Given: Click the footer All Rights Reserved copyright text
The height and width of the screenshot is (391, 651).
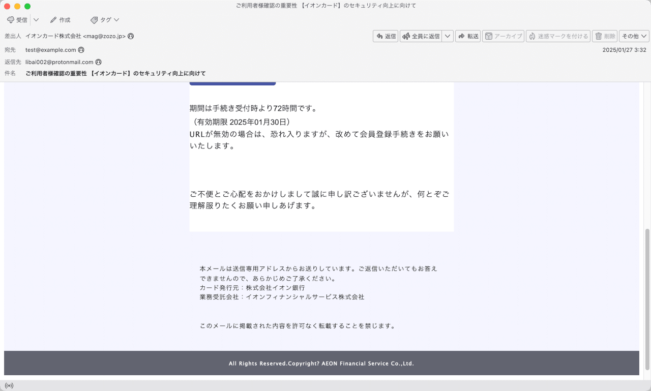Looking at the screenshot, I should pyautogui.click(x=321, y=364).
